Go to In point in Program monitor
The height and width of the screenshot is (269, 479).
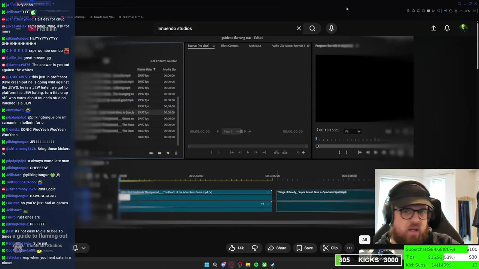point(360,152)
